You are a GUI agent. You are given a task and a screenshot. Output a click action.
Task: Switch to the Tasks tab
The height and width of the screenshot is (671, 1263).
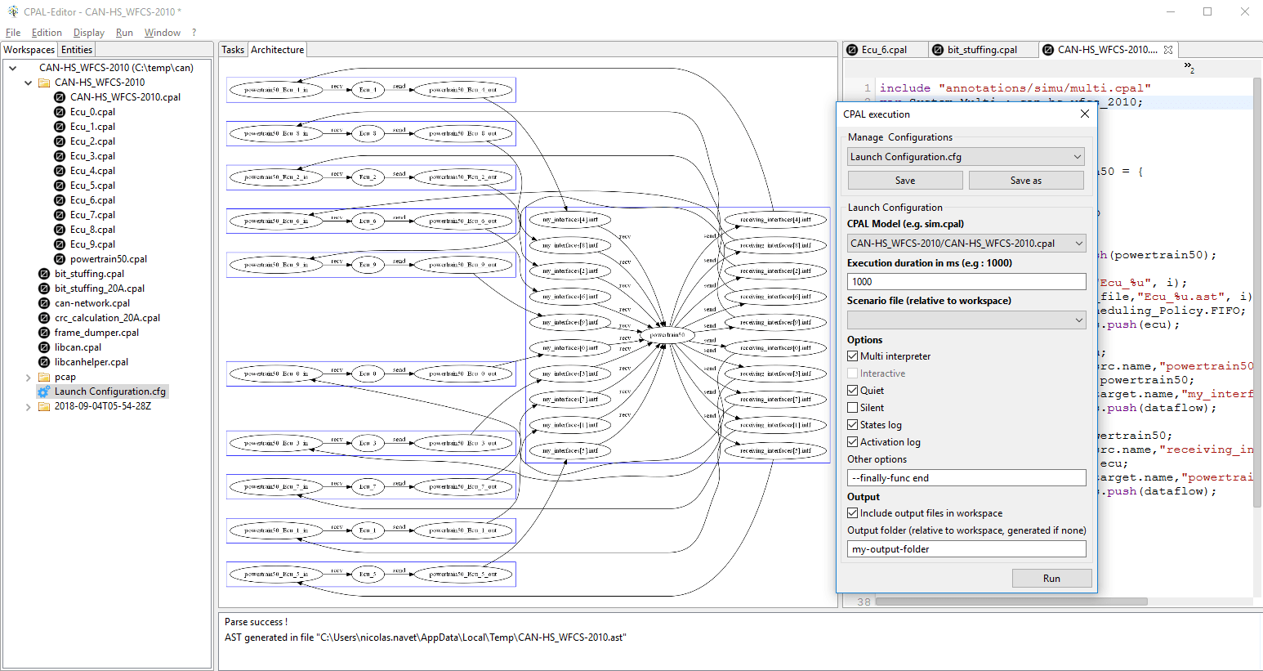[233, 50]
